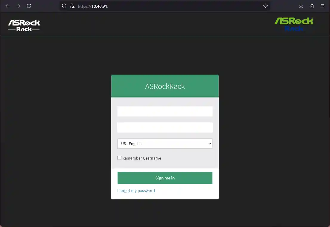
Task: Open the US - English language dropdown
Action: click(165, 144)
